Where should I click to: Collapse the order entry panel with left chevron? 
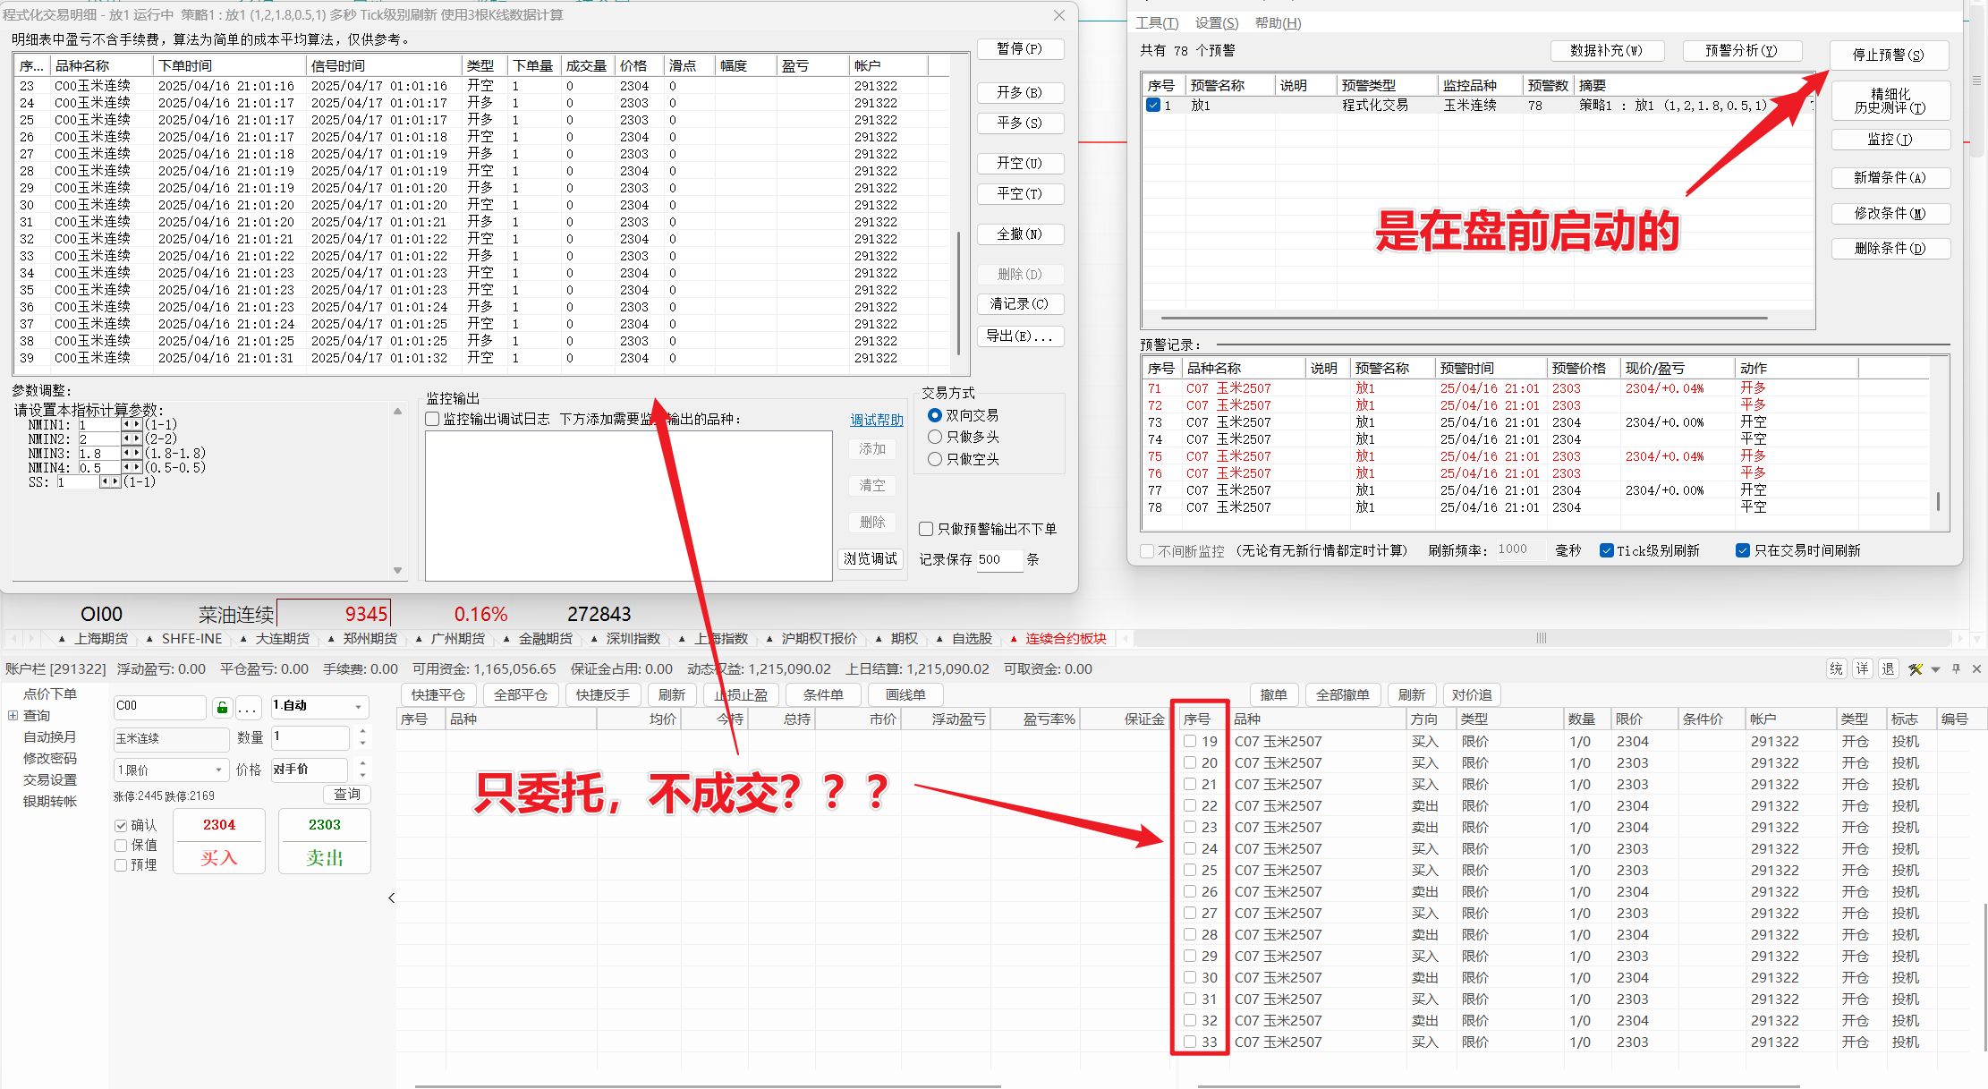point(391,898)
